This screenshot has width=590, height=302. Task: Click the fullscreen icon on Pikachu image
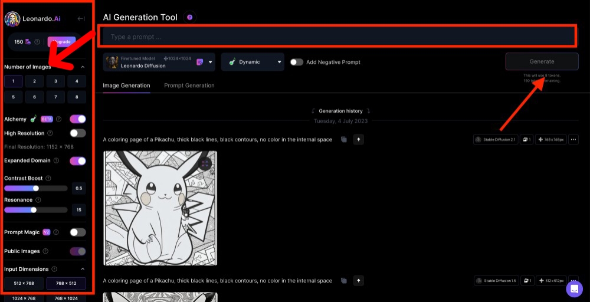205,163
